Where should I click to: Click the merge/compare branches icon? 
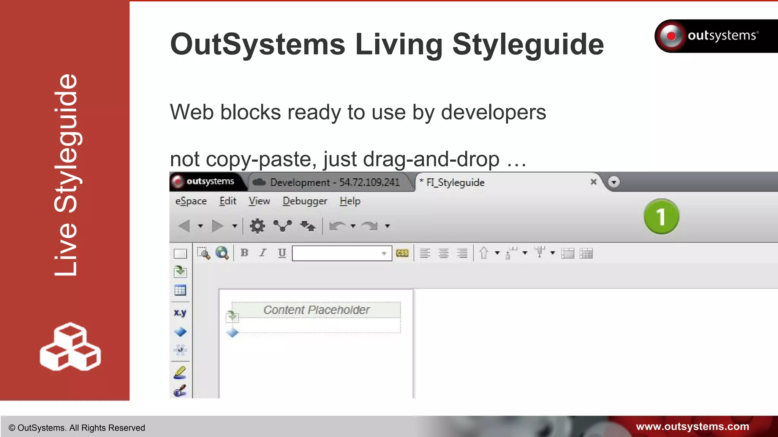283,226
